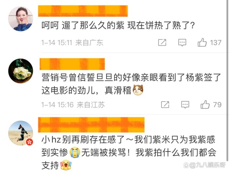Reply to the 15:11 Guangdong comment
Viewport: 230px width, 173px height.
coord(182,43)
